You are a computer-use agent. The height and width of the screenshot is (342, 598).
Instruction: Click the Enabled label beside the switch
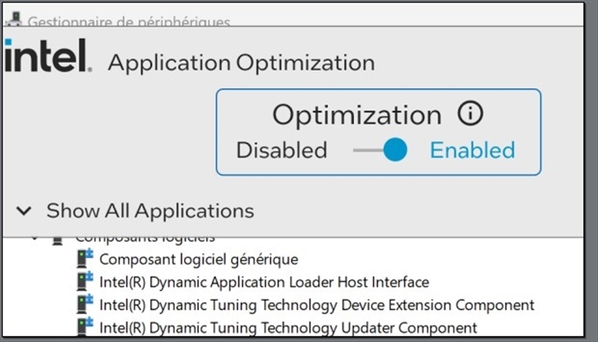click(472, 150)
